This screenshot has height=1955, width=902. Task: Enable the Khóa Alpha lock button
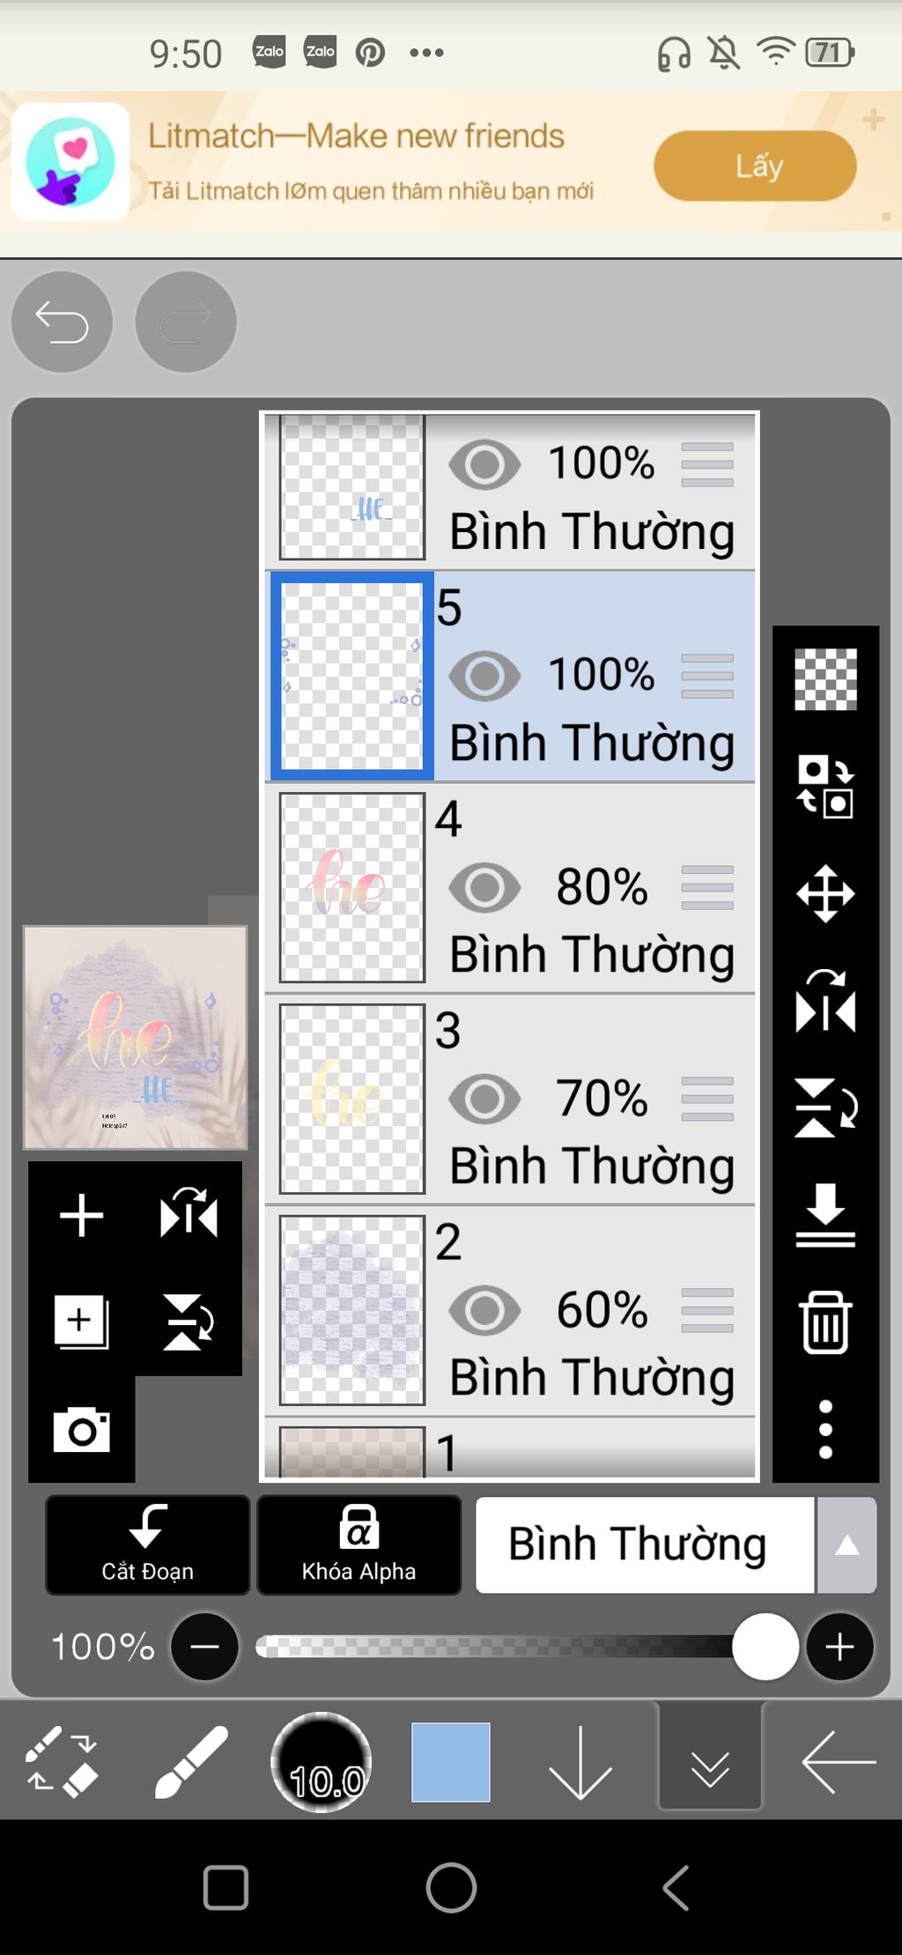359,1545
